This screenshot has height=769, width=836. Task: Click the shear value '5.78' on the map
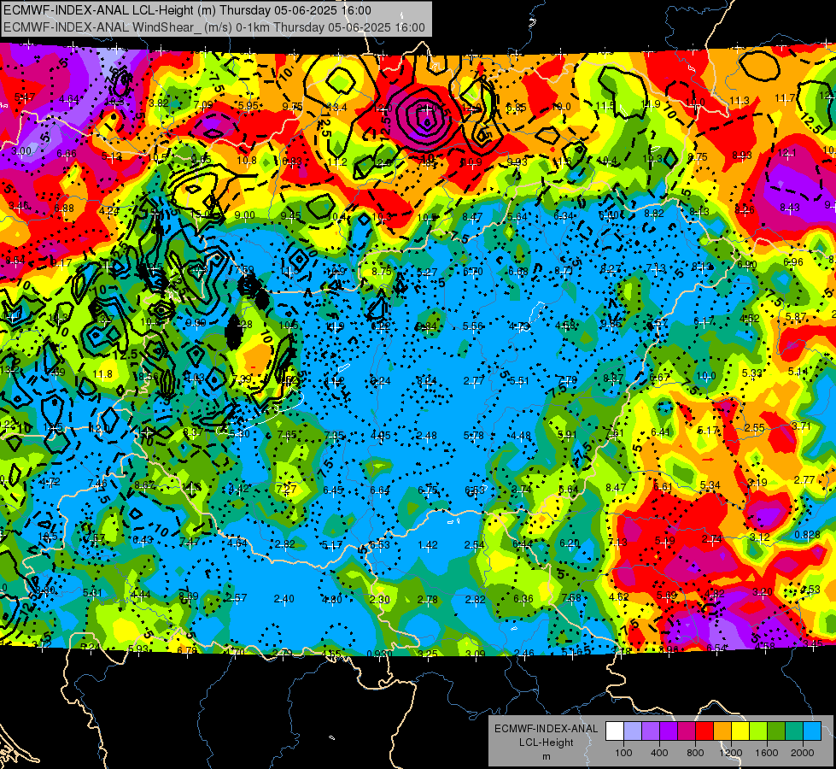[x=473, y=436]
